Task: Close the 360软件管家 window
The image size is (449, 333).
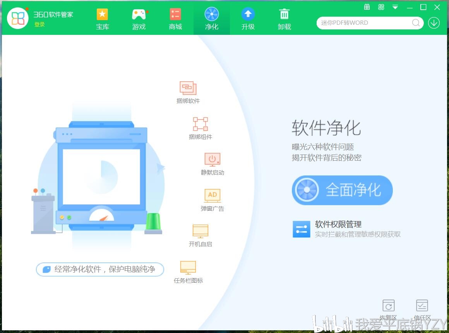Action: coord(437,7)
